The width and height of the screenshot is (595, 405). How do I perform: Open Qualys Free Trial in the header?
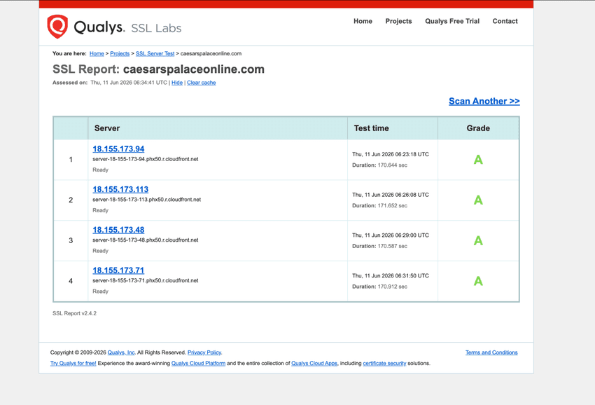[452, 21]
